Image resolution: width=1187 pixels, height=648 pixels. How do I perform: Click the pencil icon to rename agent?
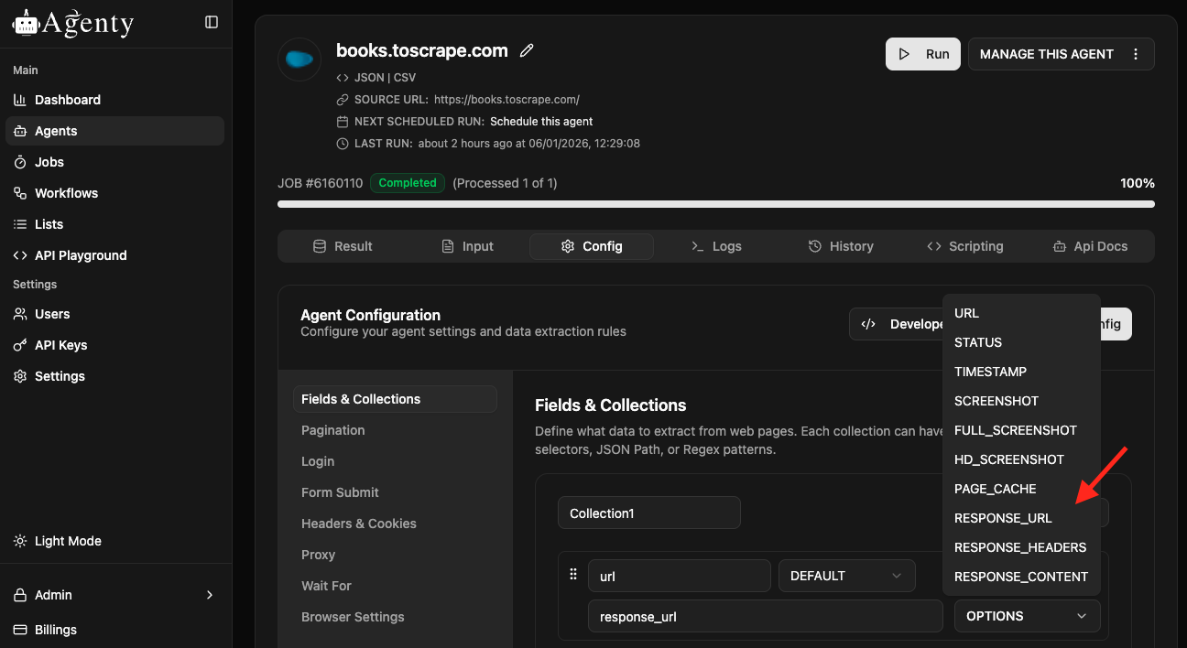(x=527, y=51)
